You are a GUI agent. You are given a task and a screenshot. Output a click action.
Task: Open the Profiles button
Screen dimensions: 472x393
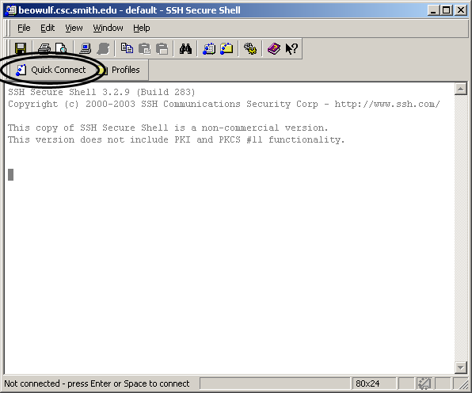coord(122,70)
